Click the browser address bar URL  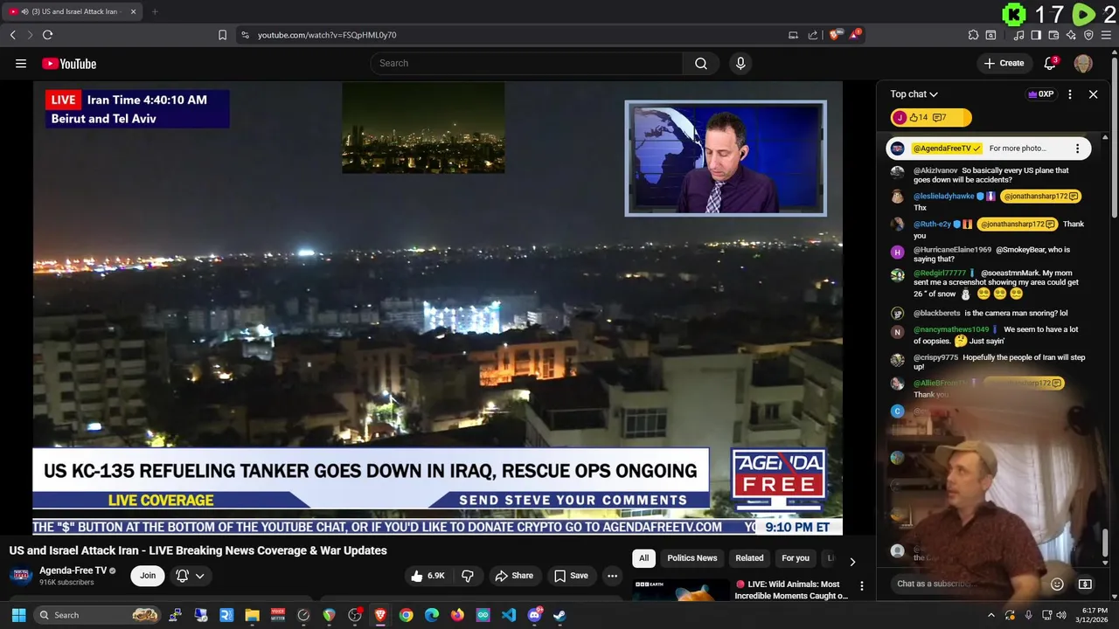327,35
